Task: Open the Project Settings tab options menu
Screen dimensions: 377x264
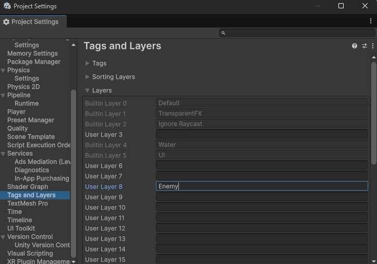Action: (371, 21)
